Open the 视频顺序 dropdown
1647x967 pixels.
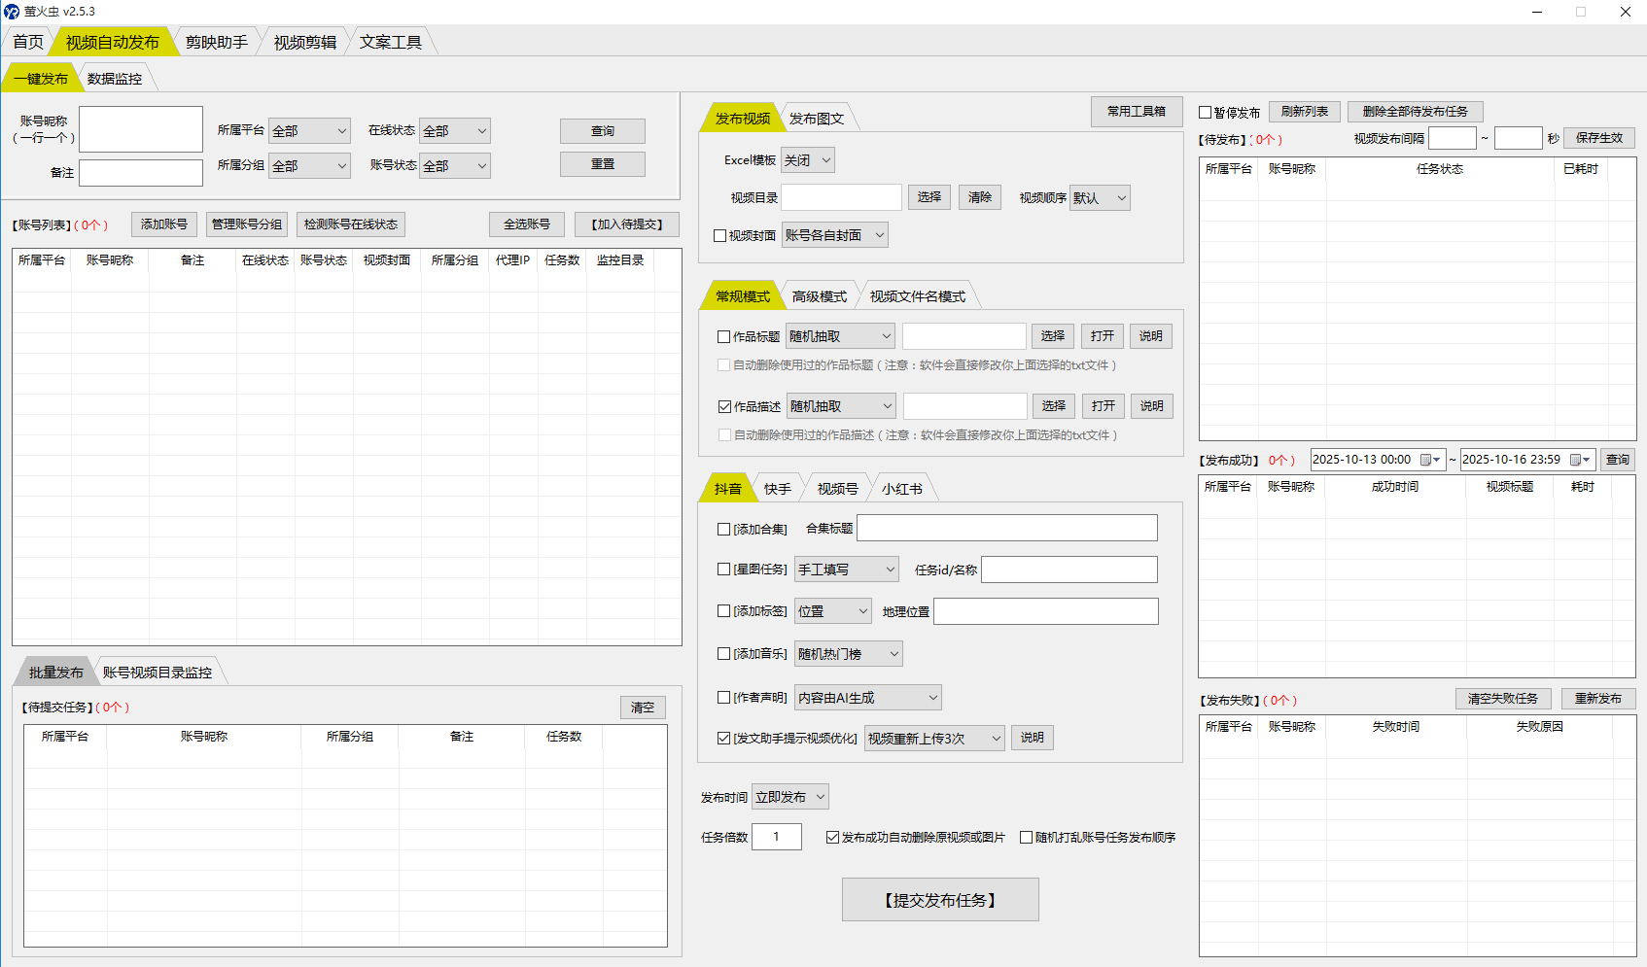point(1100,198)
